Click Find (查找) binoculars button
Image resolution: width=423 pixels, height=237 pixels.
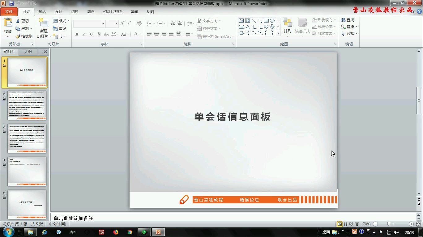click(348, 20)
